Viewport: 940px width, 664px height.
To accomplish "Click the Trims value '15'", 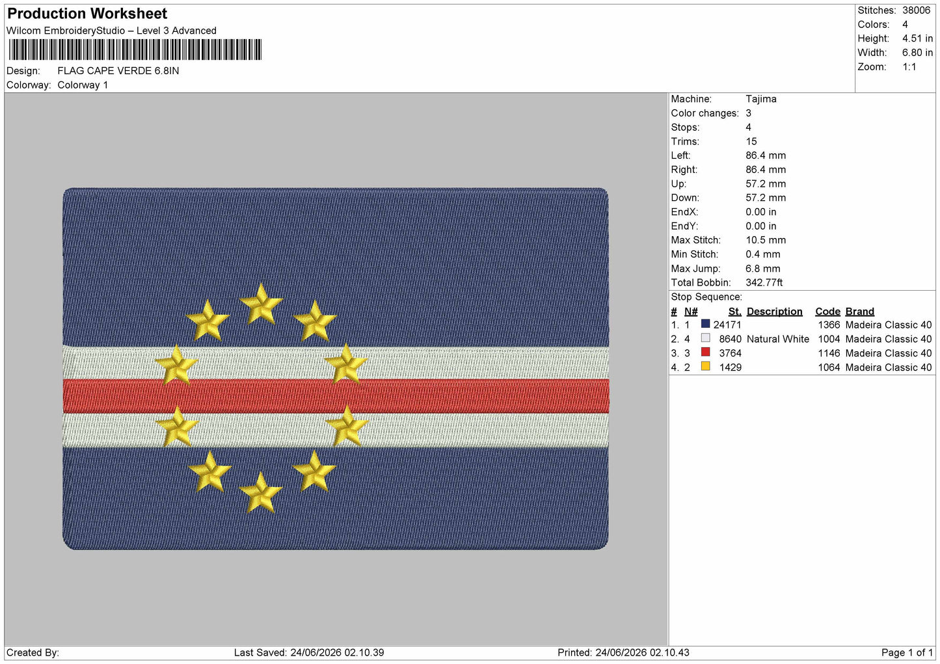I will click(x=751, y=141).
